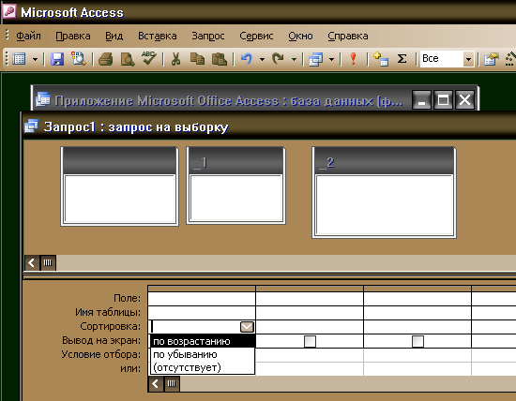Viewport: 516px width, 401px height.
Task: Click the second column Поле cell
Action: click(310, 299)
